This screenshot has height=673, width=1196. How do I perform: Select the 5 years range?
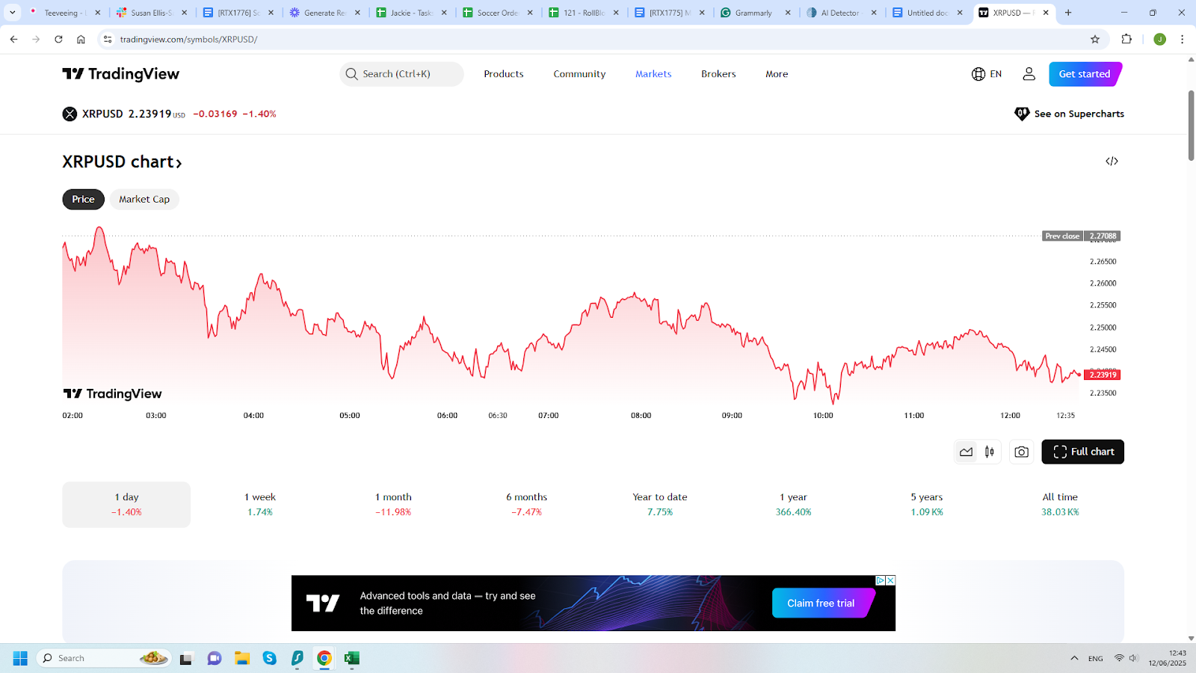coord(927,505)
